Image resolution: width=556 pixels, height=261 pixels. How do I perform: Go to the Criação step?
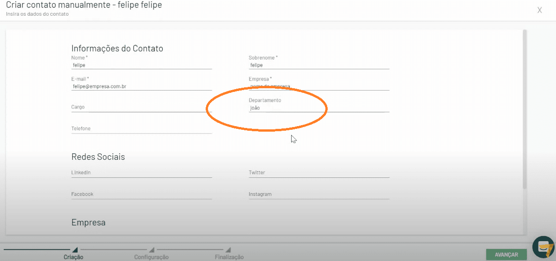tap(73, 257)
